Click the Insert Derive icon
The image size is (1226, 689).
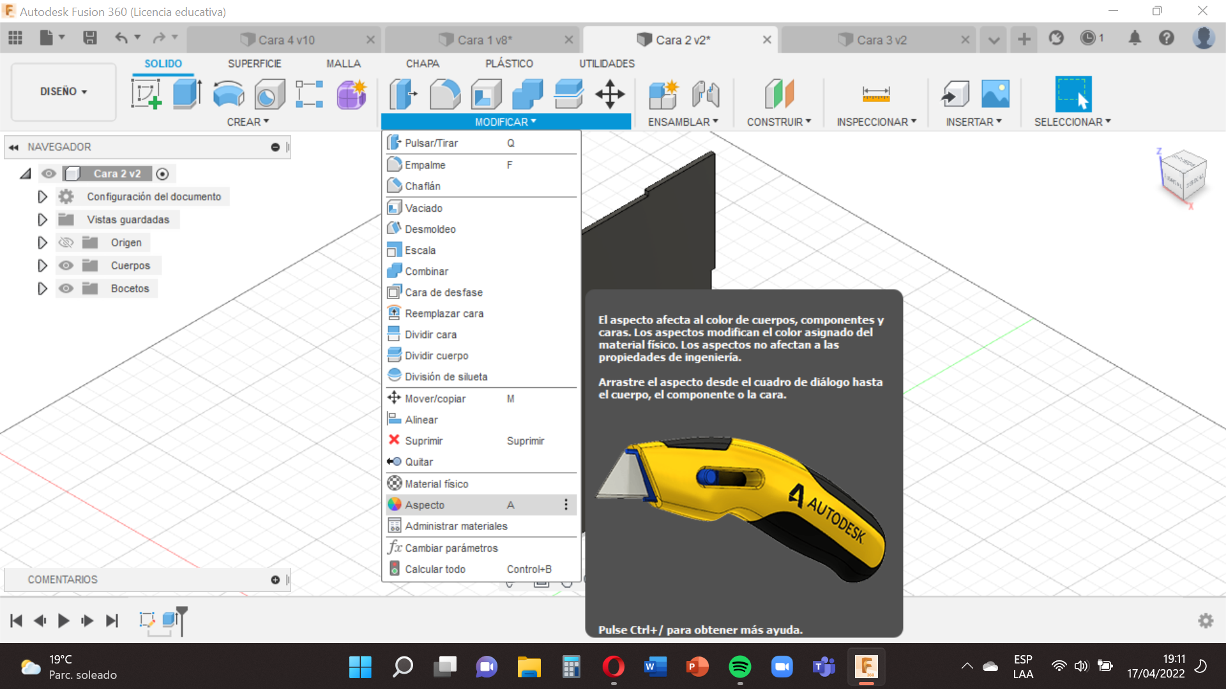(x=955, y=94)
